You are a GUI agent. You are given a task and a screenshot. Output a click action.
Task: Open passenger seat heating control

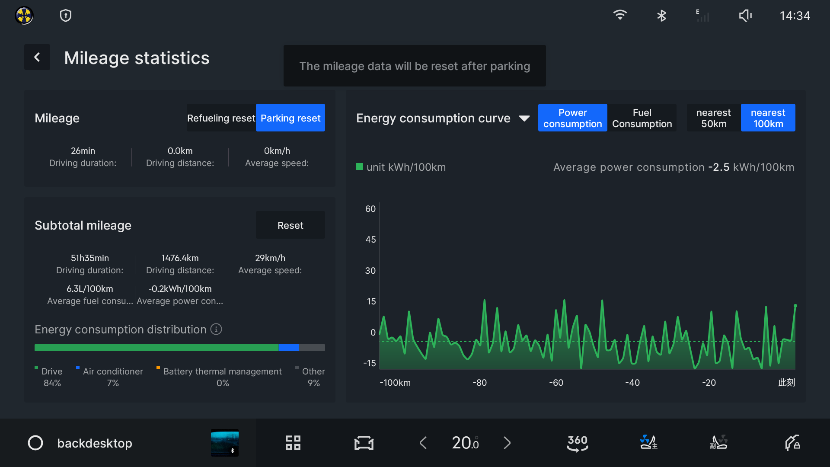pos(719,443)
